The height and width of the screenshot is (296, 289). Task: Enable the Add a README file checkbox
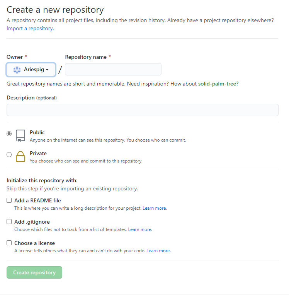click(x=9, y=200)
